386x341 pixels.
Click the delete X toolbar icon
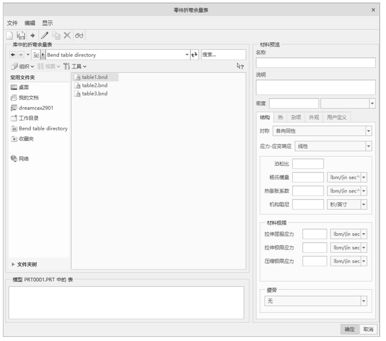point(67,36)
